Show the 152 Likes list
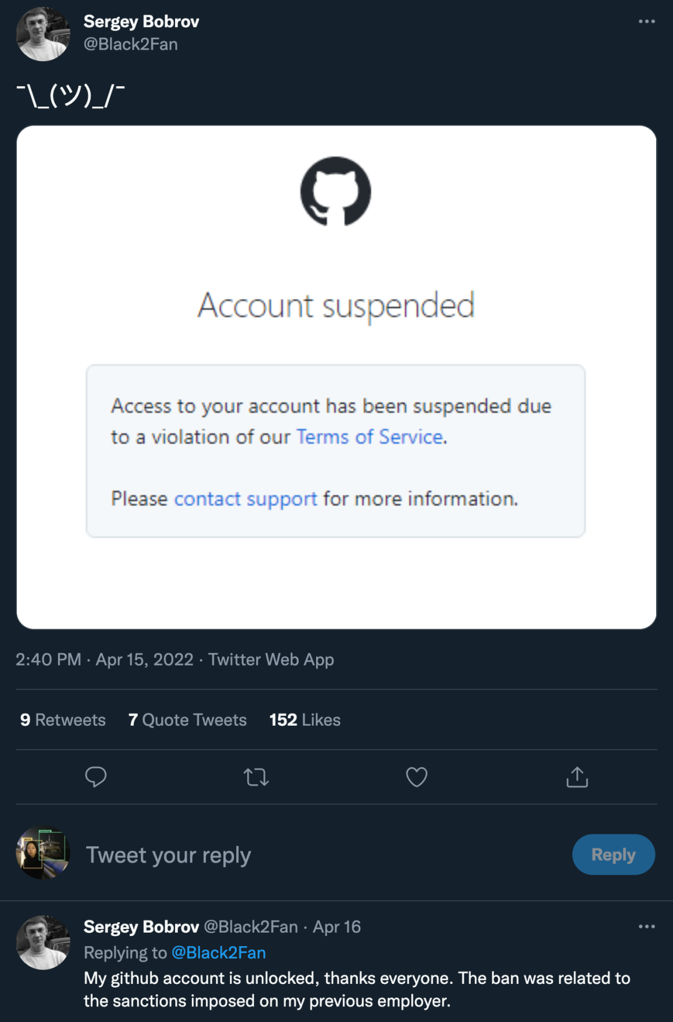 tap(305, 720)
